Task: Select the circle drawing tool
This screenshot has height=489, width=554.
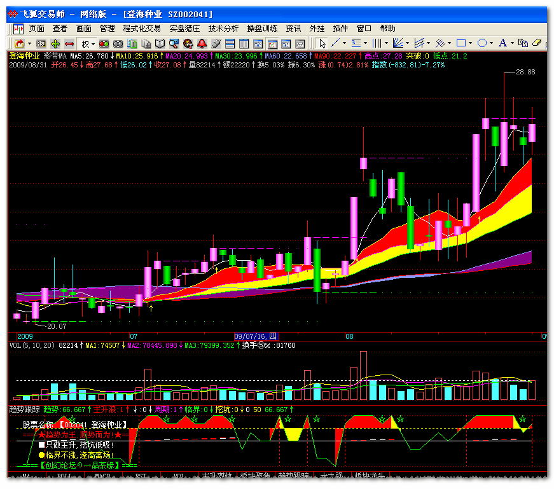Action: [x=482, y=43]
